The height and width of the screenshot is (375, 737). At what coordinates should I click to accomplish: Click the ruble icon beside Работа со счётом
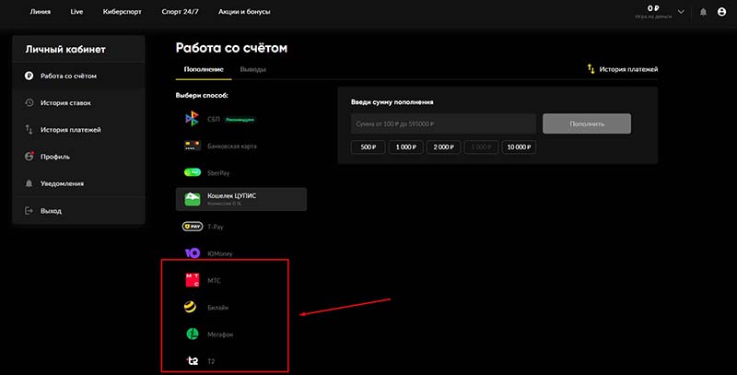tap(29, 76)
